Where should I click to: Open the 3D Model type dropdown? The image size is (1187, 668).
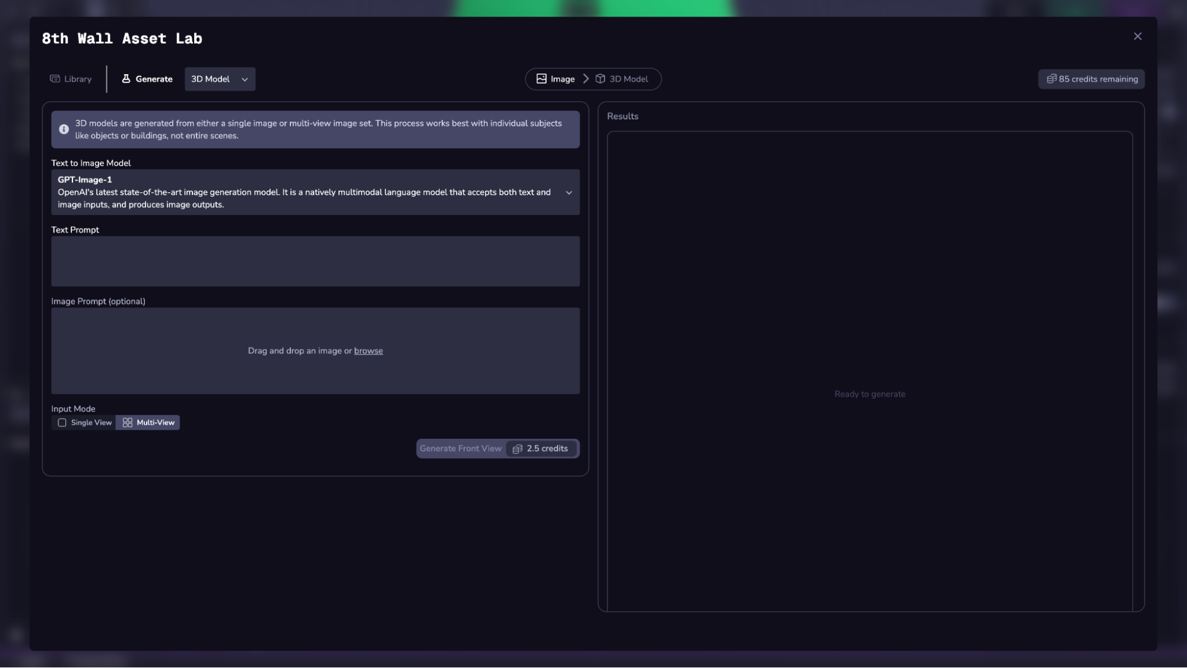coord(220,79)
